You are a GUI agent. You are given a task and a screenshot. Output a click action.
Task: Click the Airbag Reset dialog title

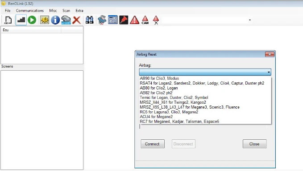pyautogui.click(x=146, y=54)
